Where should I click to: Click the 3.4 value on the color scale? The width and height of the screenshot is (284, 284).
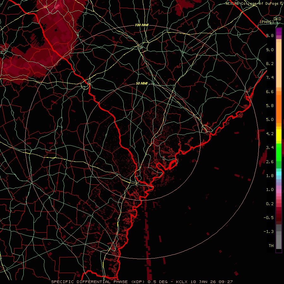tap(270, 148)
